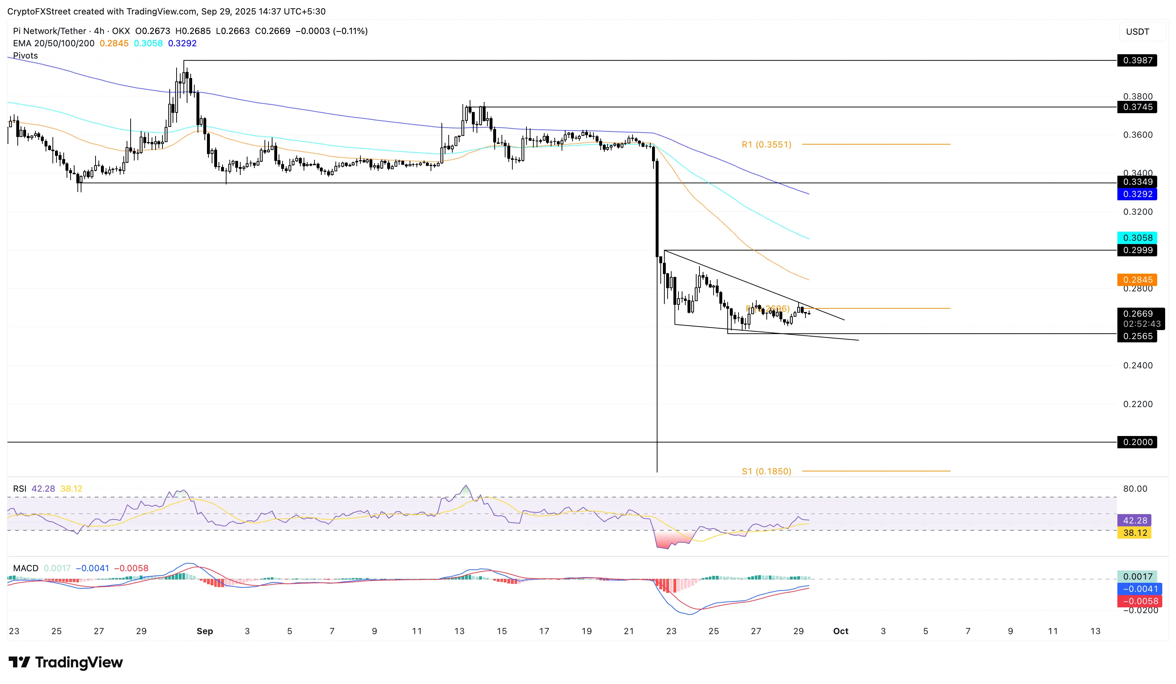Select the purple RSI 42.28 value tag
1176x684 pixels.
[1134, 520]
